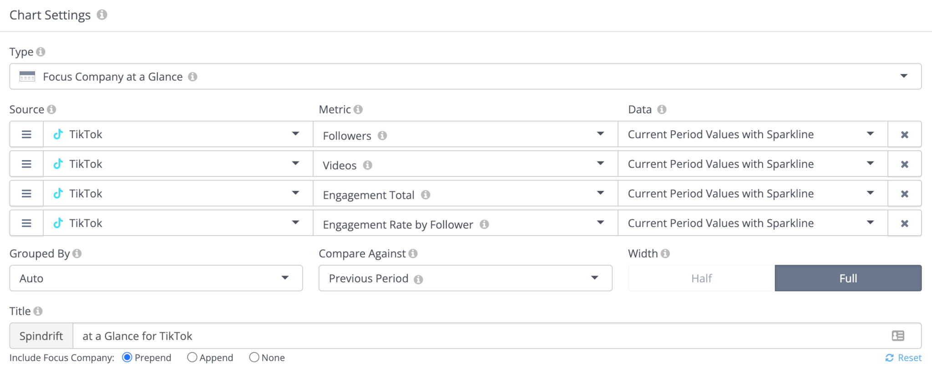Click the TikTok source icon in the first row

click(58, 134)
